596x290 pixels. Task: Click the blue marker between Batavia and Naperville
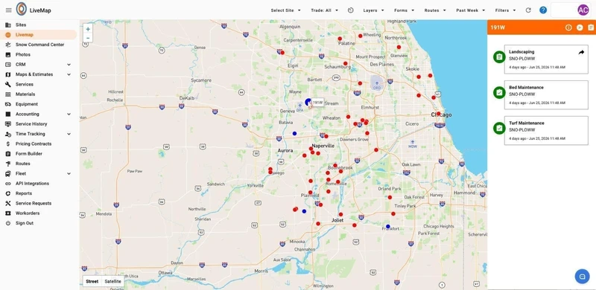(x=294, y=133)
